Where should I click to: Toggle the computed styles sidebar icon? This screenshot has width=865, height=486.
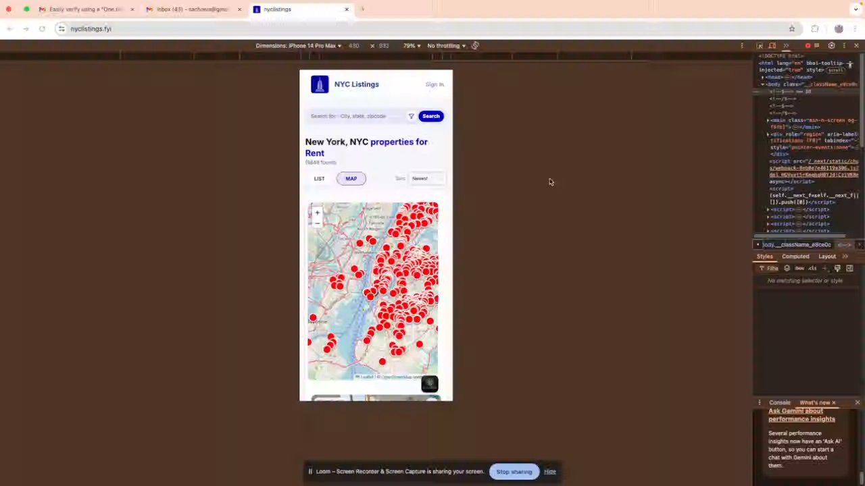coord(849,269)
